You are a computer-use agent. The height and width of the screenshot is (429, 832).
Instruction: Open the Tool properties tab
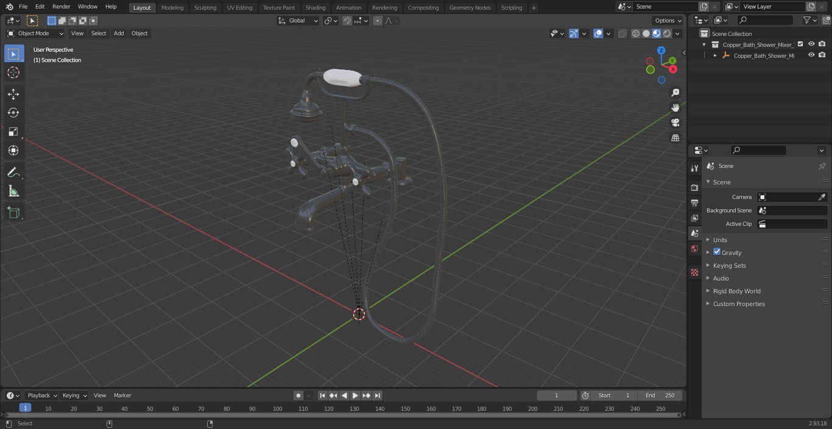point(694,169)
